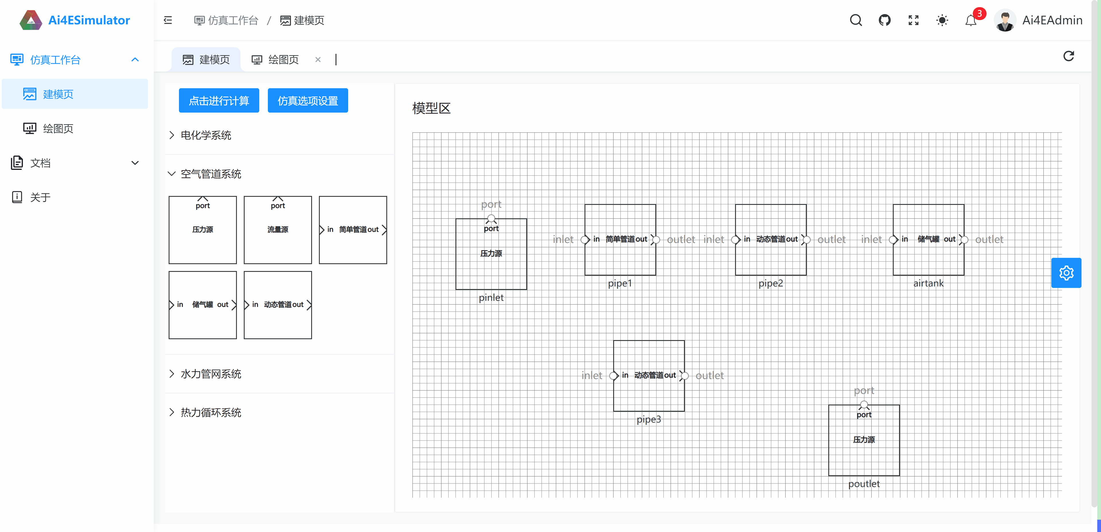Click the fullscreen icon in header
Screen dimensions: 1101x532
[913, 20]
